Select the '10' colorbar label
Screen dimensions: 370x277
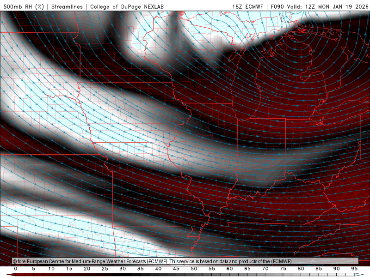pos(51,269)
